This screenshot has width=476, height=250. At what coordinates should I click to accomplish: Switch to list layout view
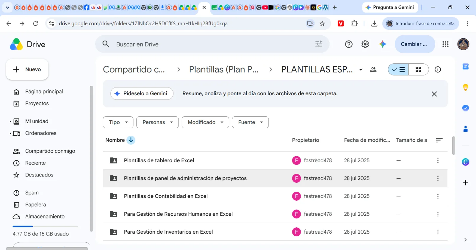click(x=398, y=69)
